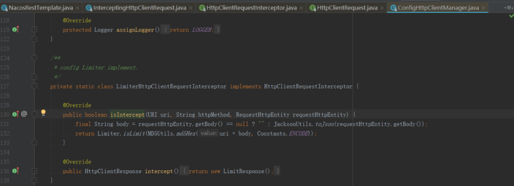This screenshot has height=186, width=514.
Task: Click HttpClientResponse return type
Action: tap(113, 171)
